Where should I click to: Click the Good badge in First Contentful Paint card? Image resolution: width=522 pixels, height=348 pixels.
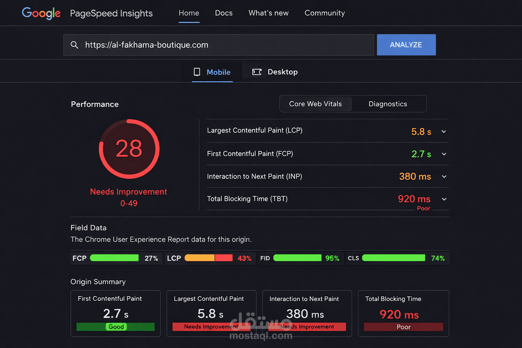(116, 327)
